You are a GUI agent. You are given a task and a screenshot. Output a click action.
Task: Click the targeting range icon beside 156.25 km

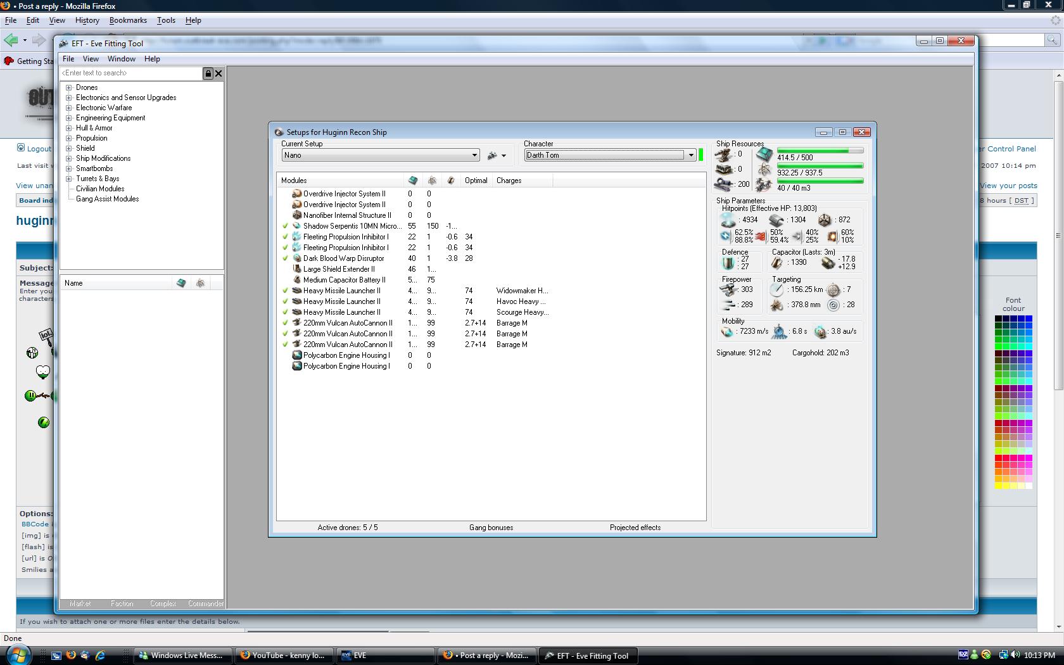coord(776,290)
